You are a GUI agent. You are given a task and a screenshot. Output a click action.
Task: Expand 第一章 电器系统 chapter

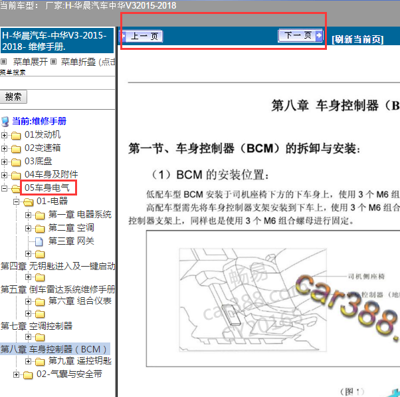[28, 215]
